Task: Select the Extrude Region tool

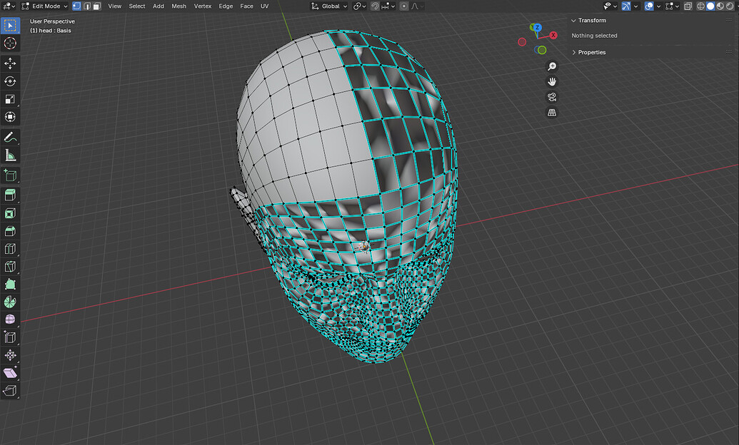Action: pyautogui.click(x=10, y=195)
